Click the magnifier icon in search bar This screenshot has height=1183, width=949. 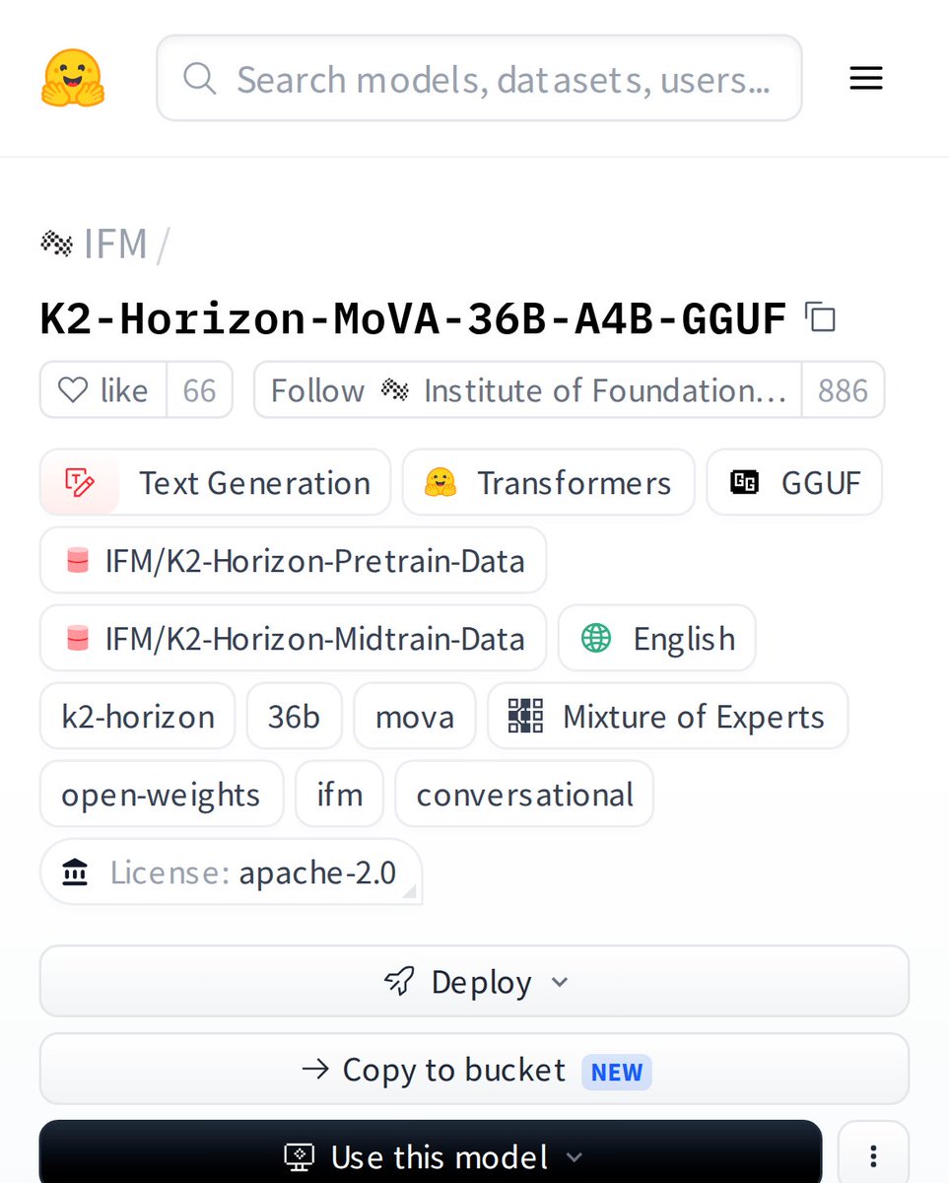pyautogui.click(x=199, y=78)
